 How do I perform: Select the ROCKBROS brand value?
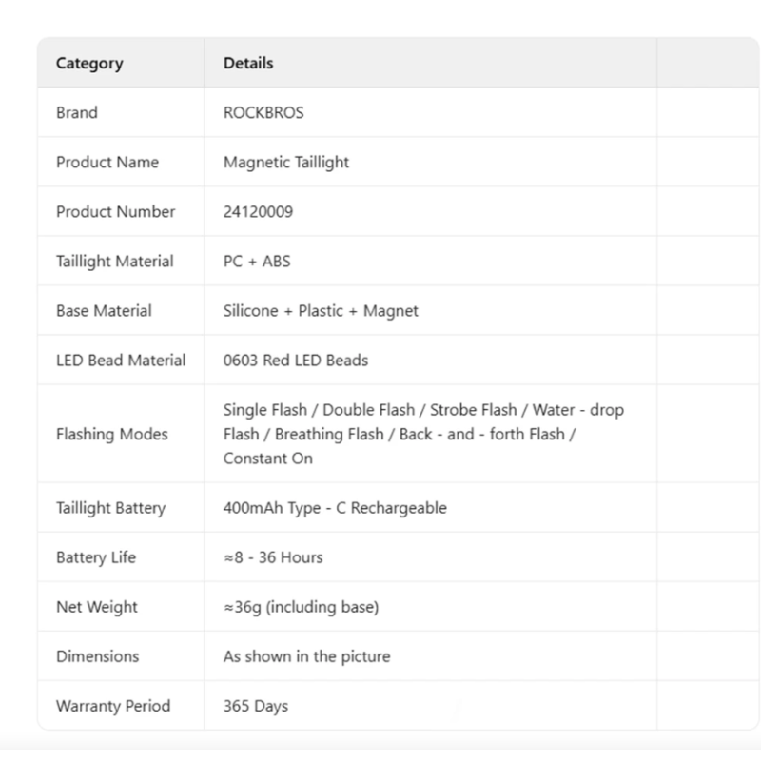pos(263,112)
